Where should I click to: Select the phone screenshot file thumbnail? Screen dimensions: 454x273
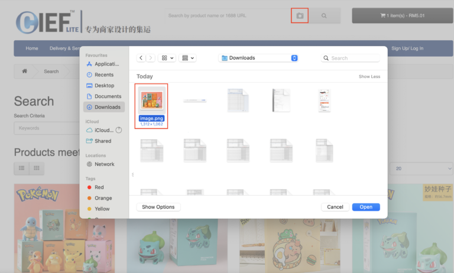pyautogui.click(x=325, y=100)
